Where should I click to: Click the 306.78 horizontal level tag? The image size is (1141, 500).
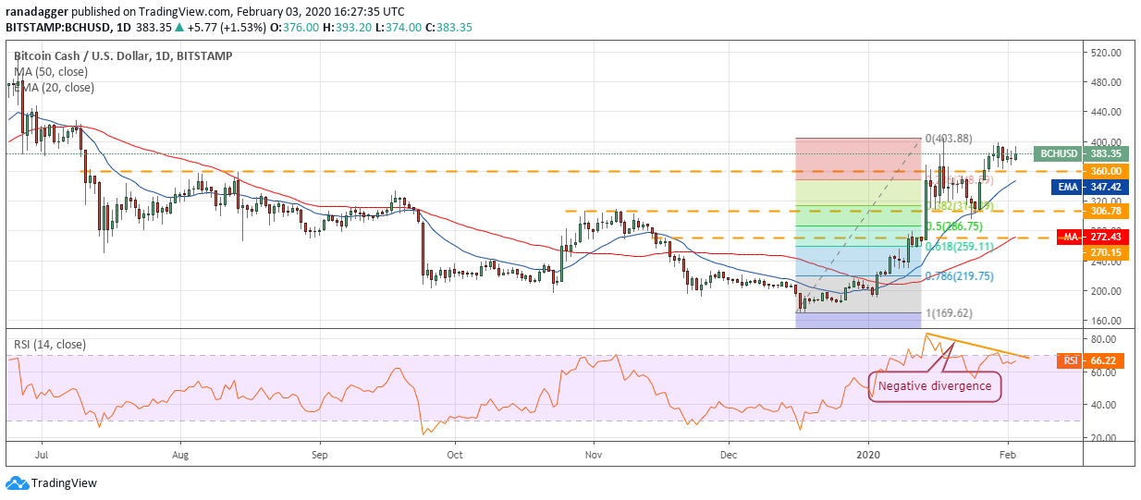click(1104, 211)
